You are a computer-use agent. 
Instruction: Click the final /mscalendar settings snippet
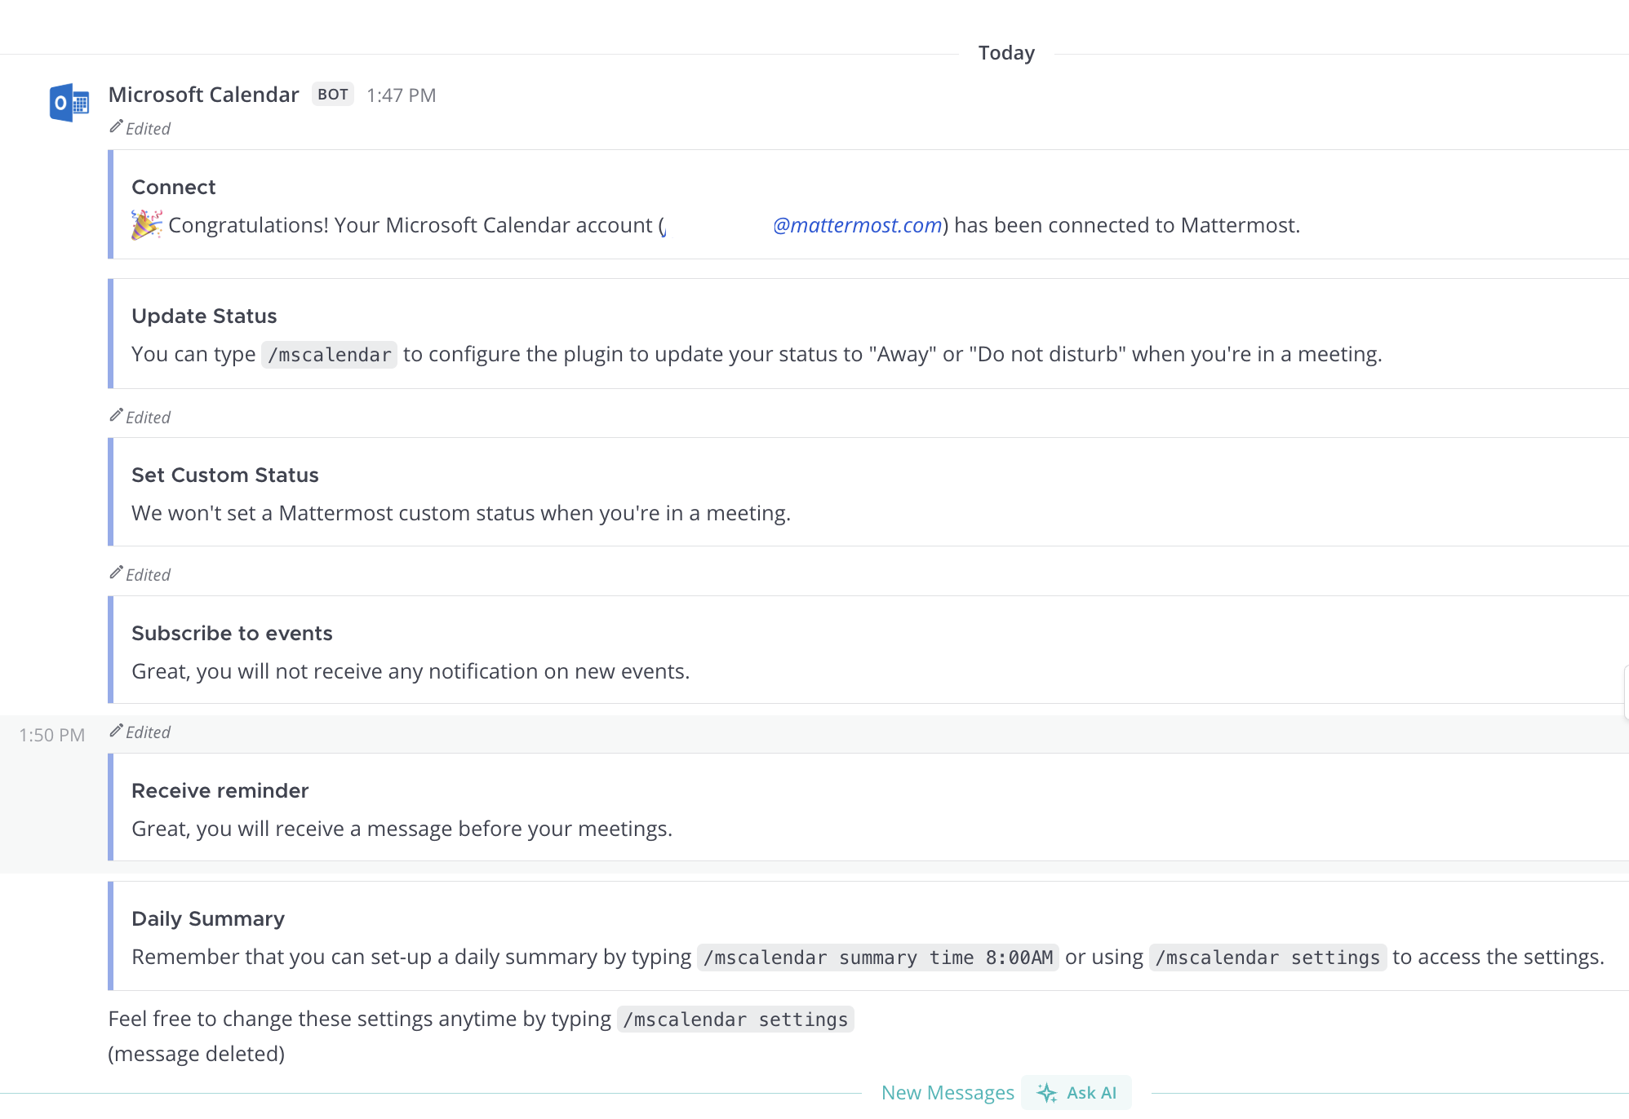[x=735, y=1019]
